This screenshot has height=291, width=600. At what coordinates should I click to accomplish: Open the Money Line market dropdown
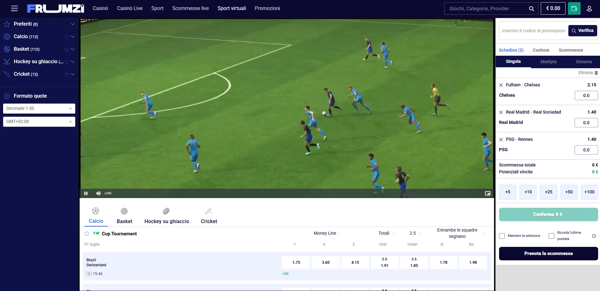pyautogui.click(x=327, y=233)
